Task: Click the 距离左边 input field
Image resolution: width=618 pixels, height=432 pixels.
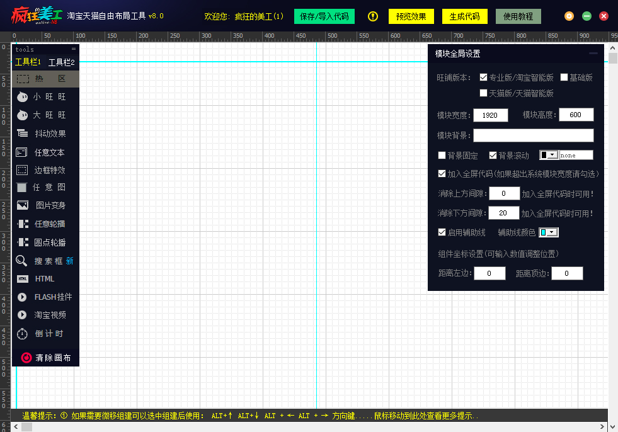Action: click(x=489, y=273)
